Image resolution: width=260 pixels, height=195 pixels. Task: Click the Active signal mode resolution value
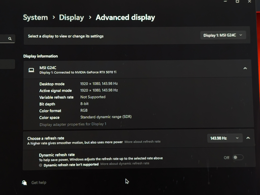tap(99, 90)
